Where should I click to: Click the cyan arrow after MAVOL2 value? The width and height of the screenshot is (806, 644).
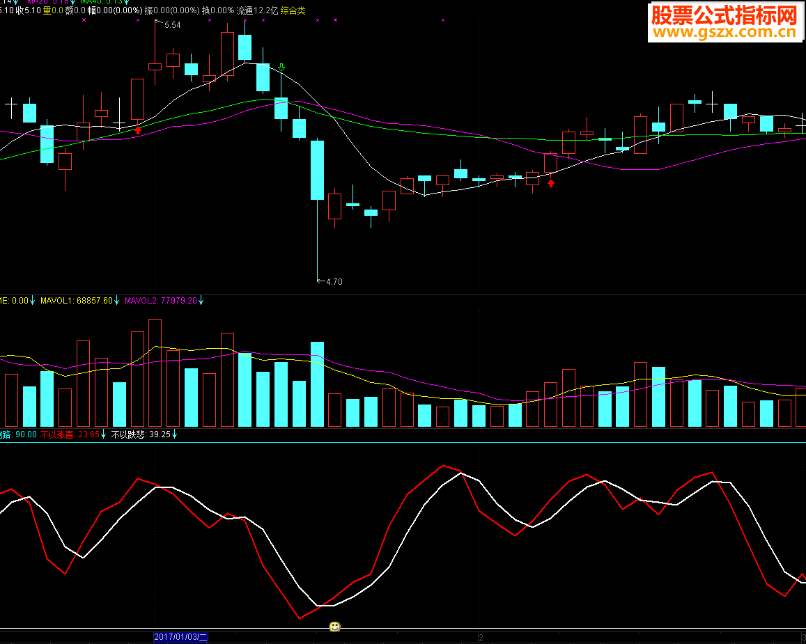201,301
